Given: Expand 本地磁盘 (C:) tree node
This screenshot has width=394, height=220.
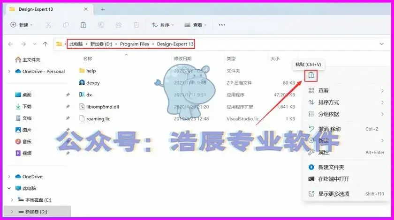Looking at the screenshot, I should pyautogui.click(x=12, y=200).
